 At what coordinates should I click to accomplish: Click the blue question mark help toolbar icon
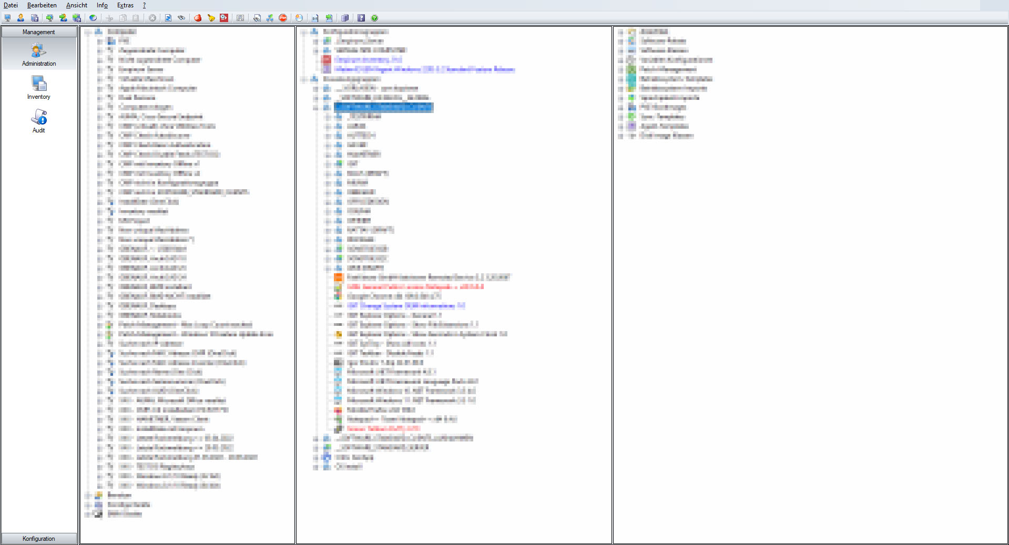[x=361, y=18]
